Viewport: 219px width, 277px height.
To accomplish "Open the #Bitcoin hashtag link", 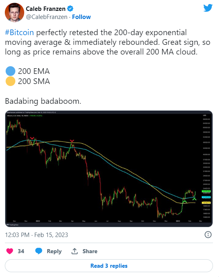I will (x=19, y=32).
